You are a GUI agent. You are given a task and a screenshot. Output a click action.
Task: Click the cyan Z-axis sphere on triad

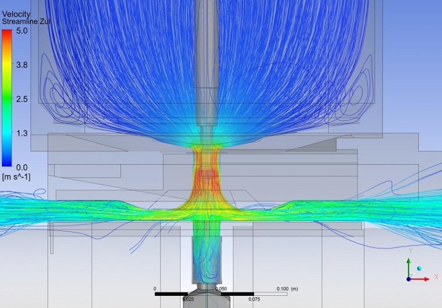pos(419,269)
